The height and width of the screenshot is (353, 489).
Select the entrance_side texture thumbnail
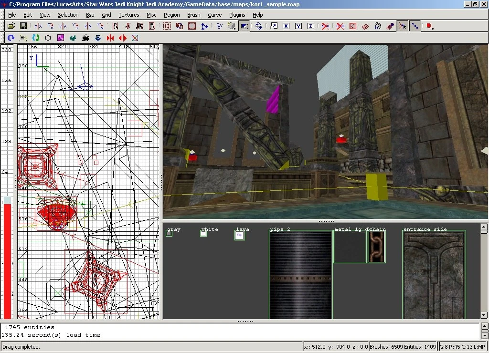[x=434, y=275]
